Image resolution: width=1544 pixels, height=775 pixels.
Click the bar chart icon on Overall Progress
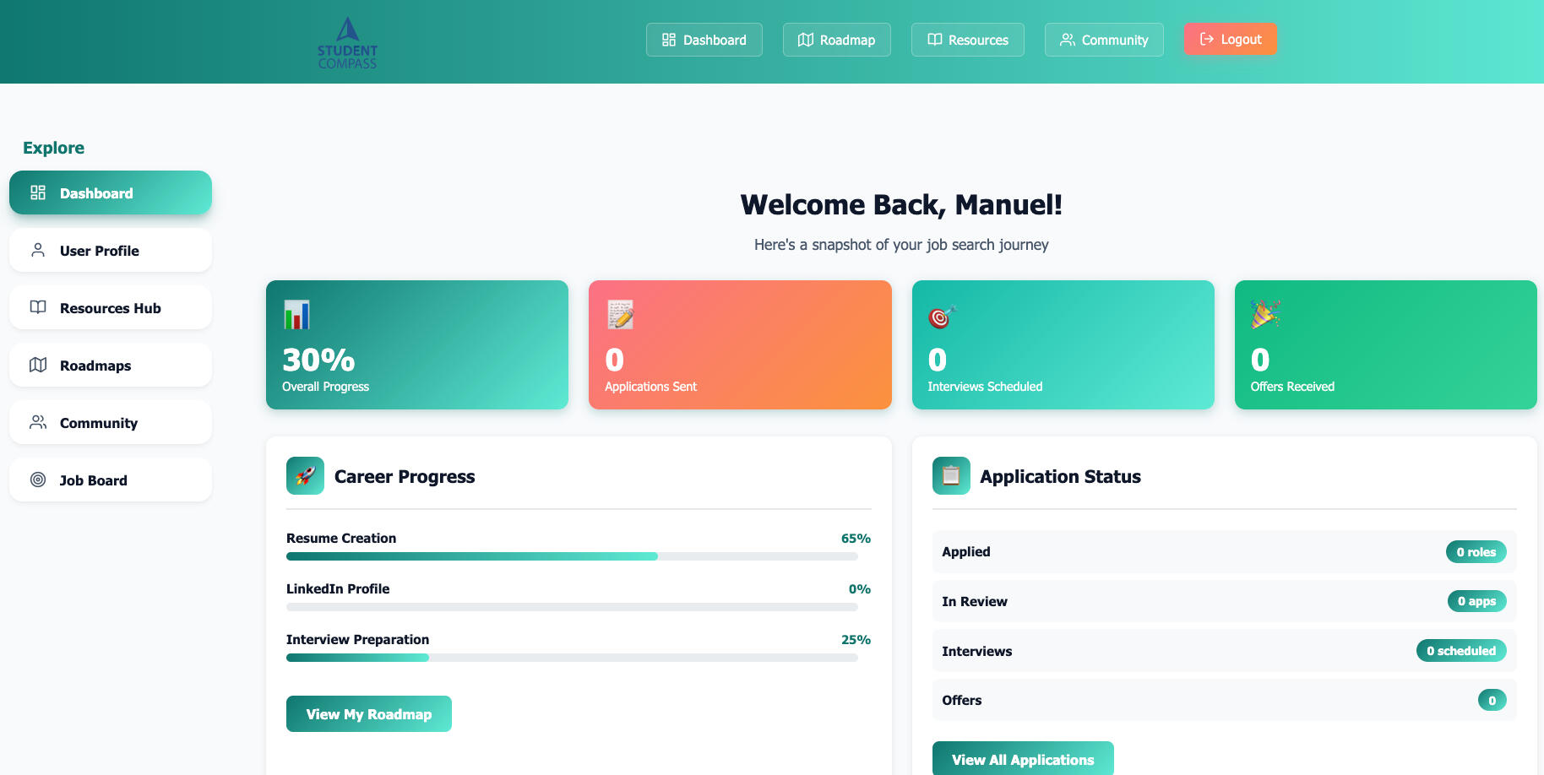(x=296, y=315)
